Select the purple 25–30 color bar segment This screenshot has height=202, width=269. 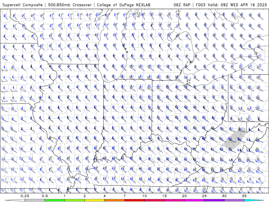point(214,200)
